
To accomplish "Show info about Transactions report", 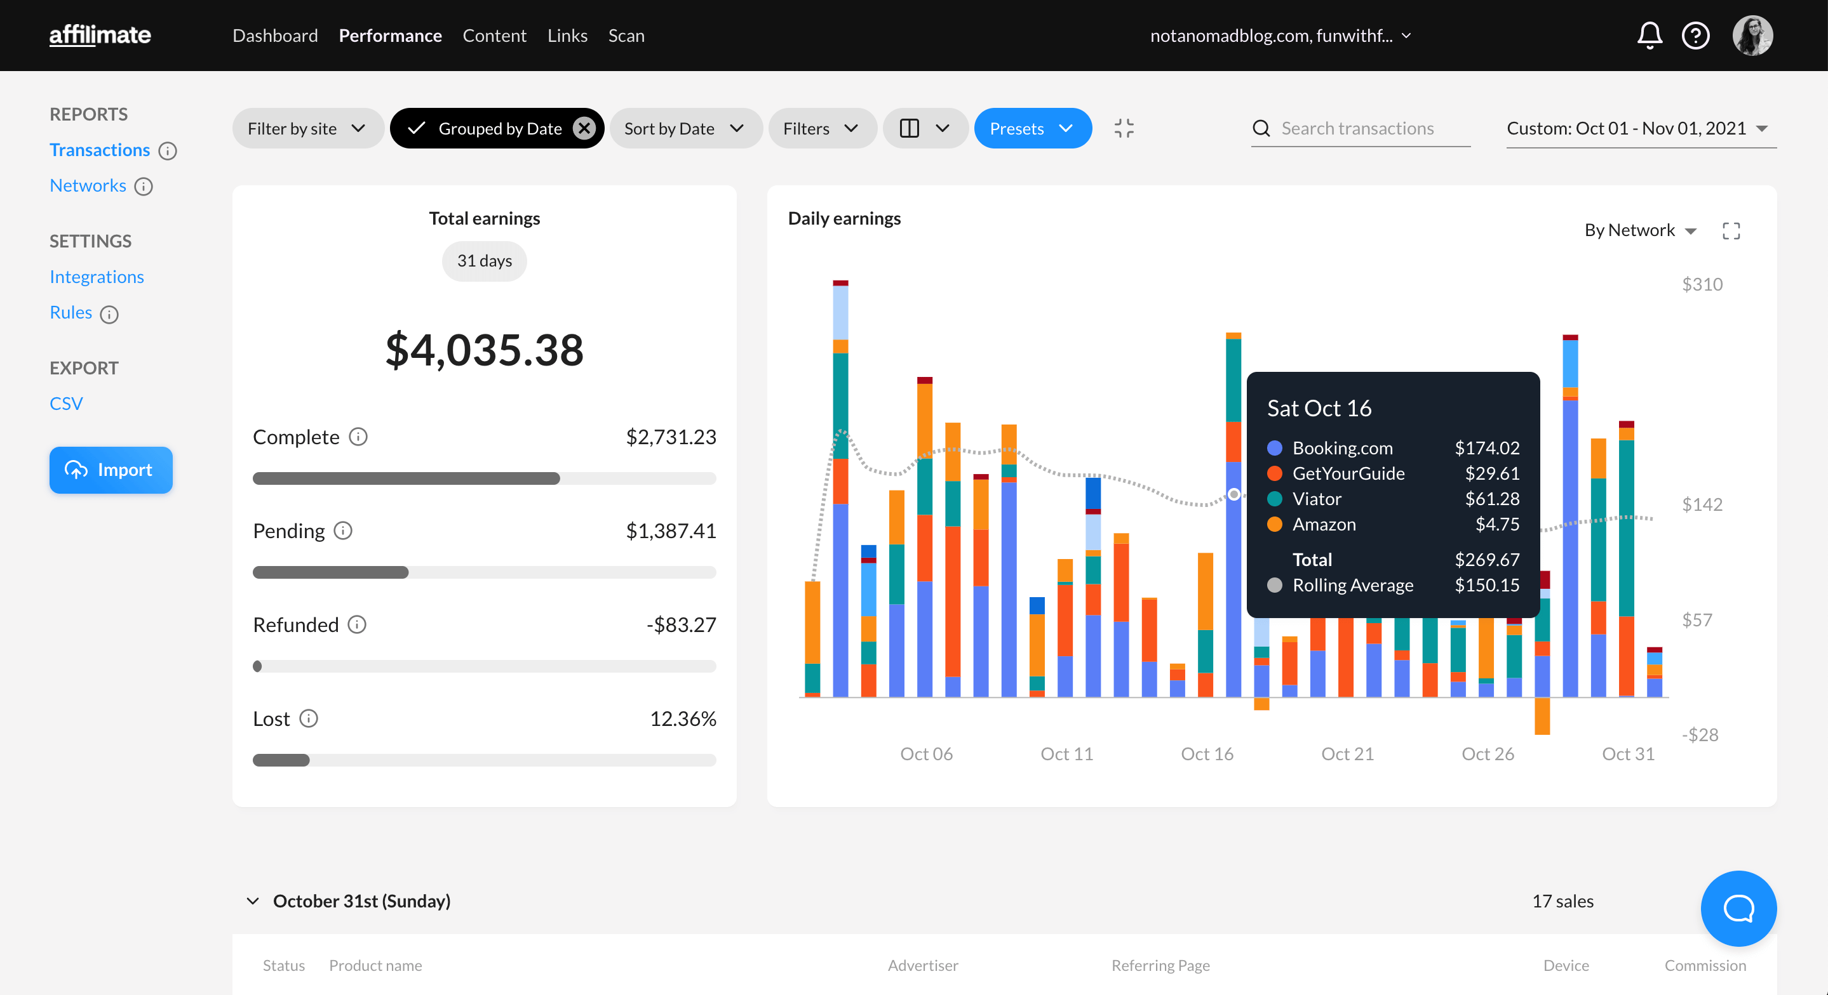I will coord(168,151).
